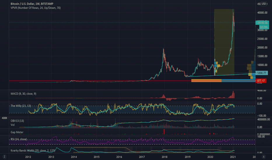Click the 2018 label on time axis
272x160 pixels.
coord(164,157)
